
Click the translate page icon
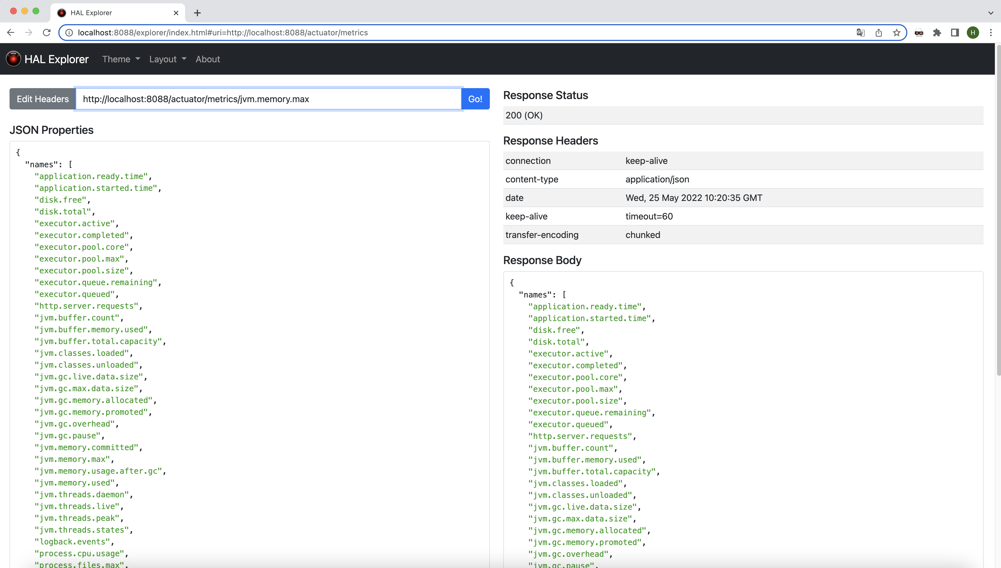861,33
